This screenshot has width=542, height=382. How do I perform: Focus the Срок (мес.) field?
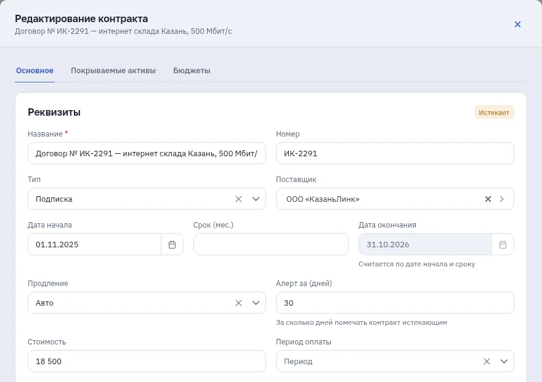270,244
